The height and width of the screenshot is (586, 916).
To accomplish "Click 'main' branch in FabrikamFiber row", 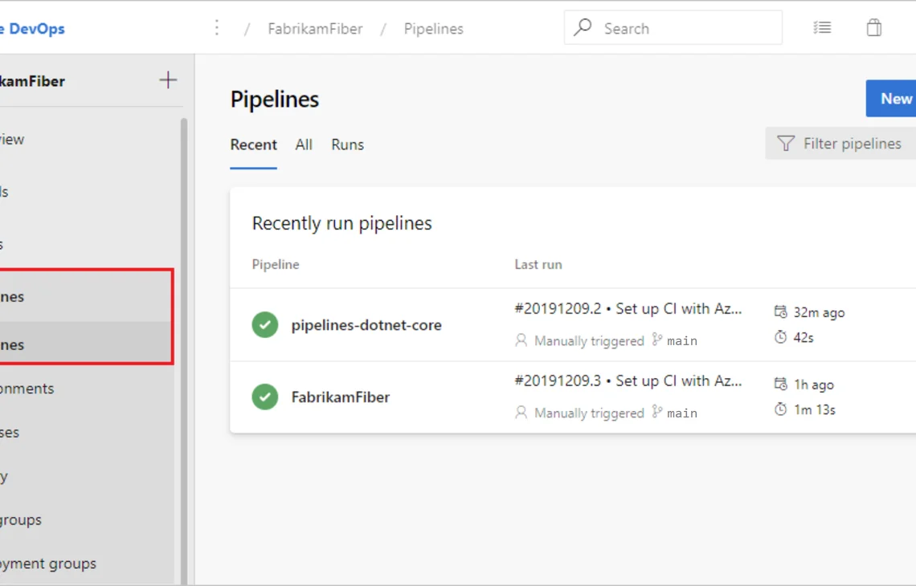I will click(681, 413).
